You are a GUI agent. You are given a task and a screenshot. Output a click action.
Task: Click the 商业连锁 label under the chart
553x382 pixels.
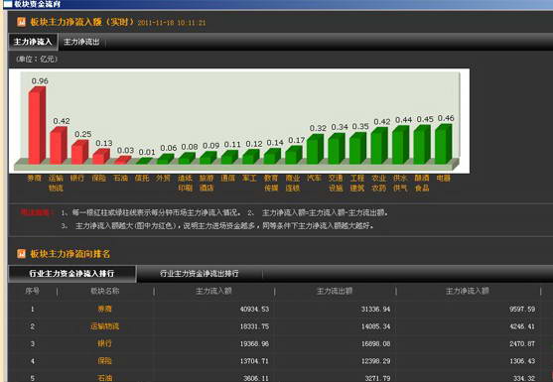click(293, 183)
